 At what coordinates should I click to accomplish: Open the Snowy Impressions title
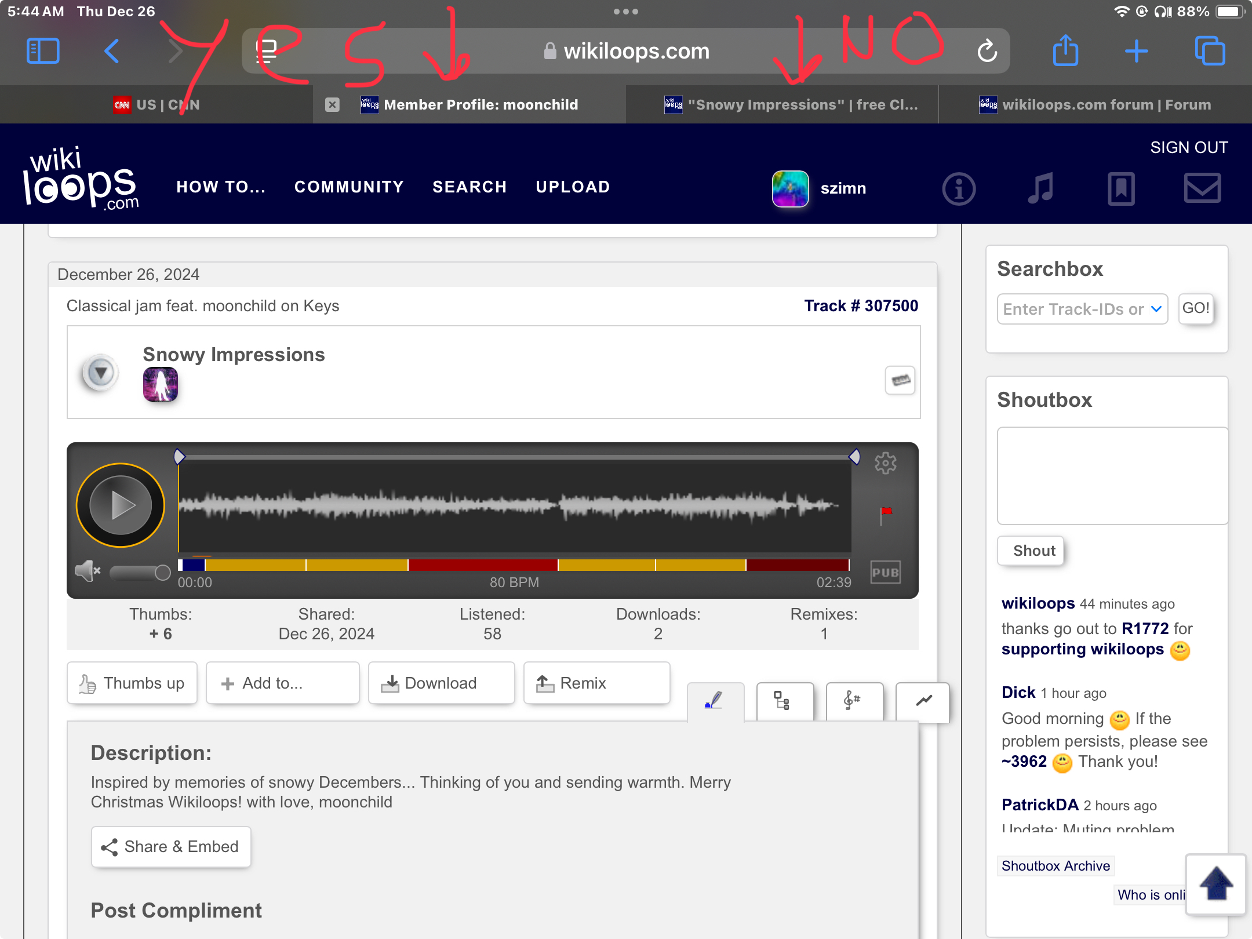pyautogui.click(x=234, y=354)
